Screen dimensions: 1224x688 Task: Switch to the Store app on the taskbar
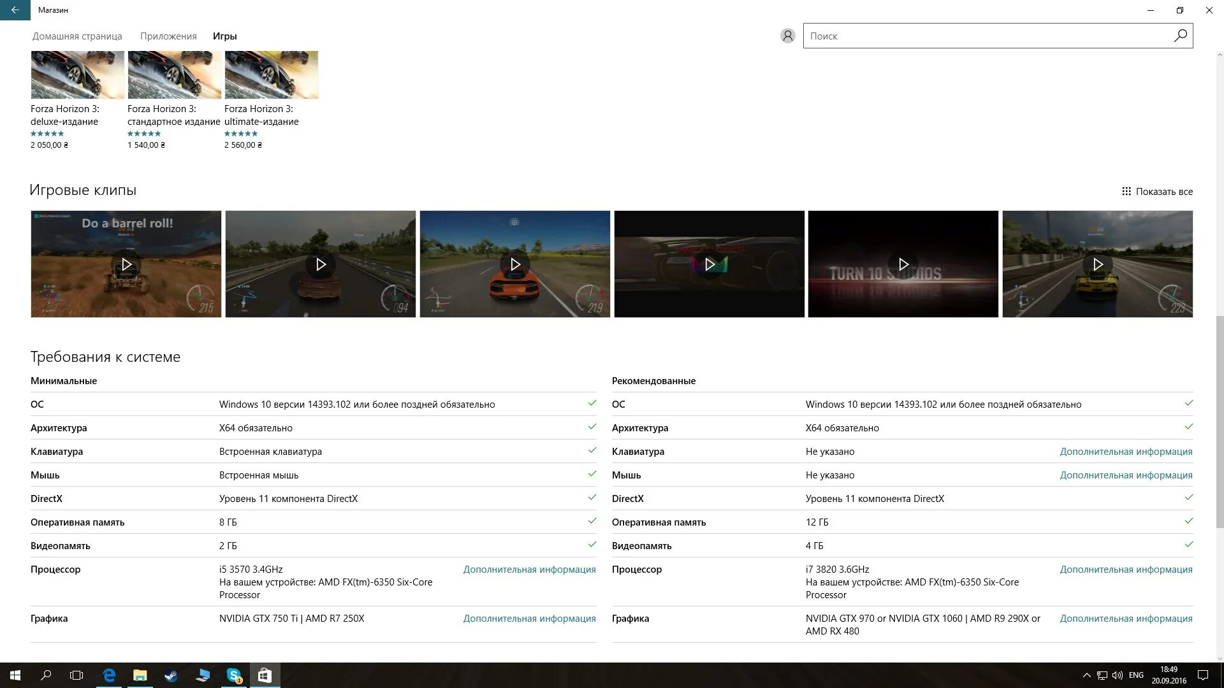pos(265,675)
